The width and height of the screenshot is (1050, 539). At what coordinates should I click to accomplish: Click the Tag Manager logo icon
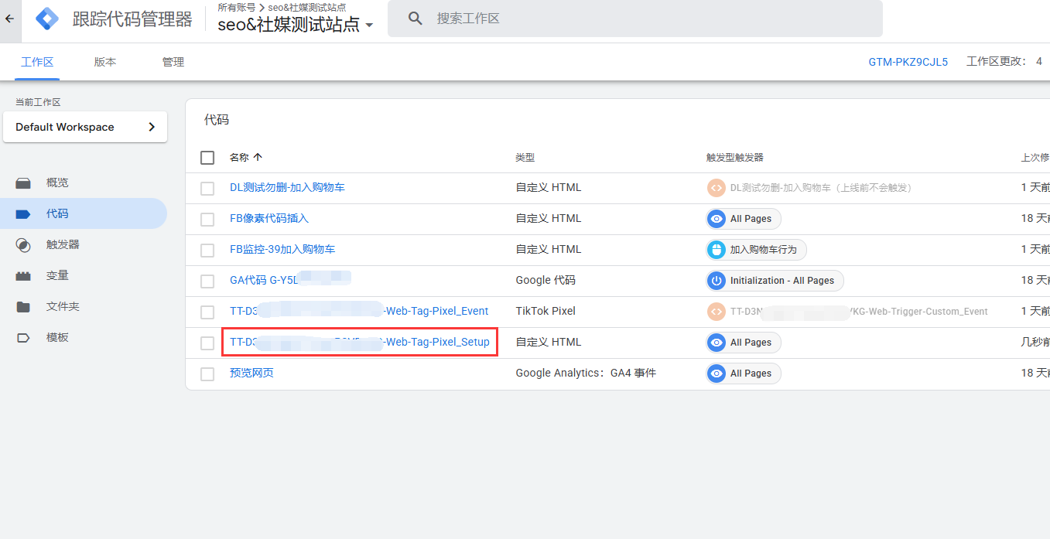(x=47, y=19)
